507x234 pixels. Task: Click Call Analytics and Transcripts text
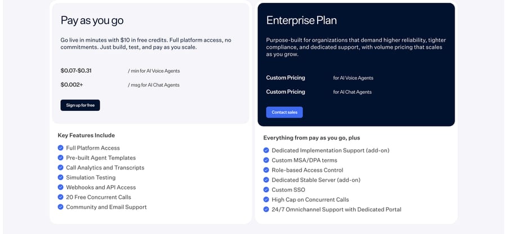[x=105, y=168]
